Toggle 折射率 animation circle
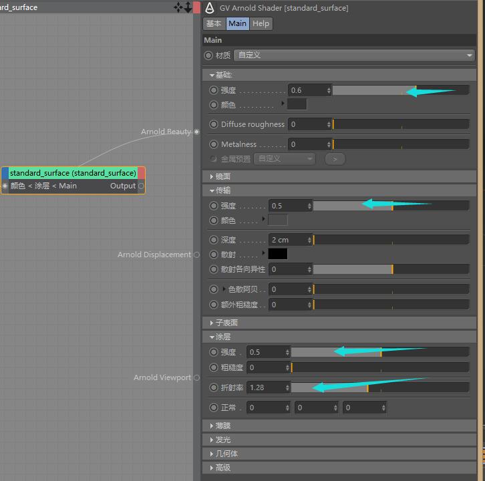Viewport: 485px width, 481px height. pyautogui.click(x=213, y=387)
